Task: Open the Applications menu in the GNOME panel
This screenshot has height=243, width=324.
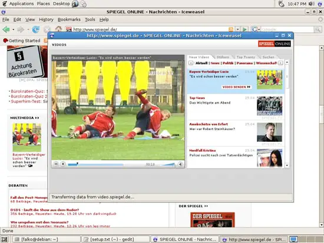Action: click(x=21, y=4)
